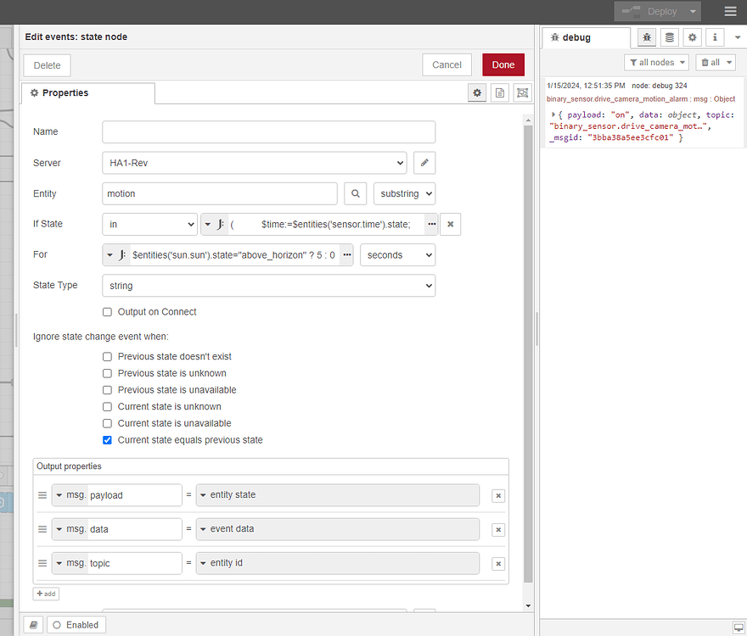Open event data value type dropdown
This screenshot has height=636, width=747.
[338, 529]
